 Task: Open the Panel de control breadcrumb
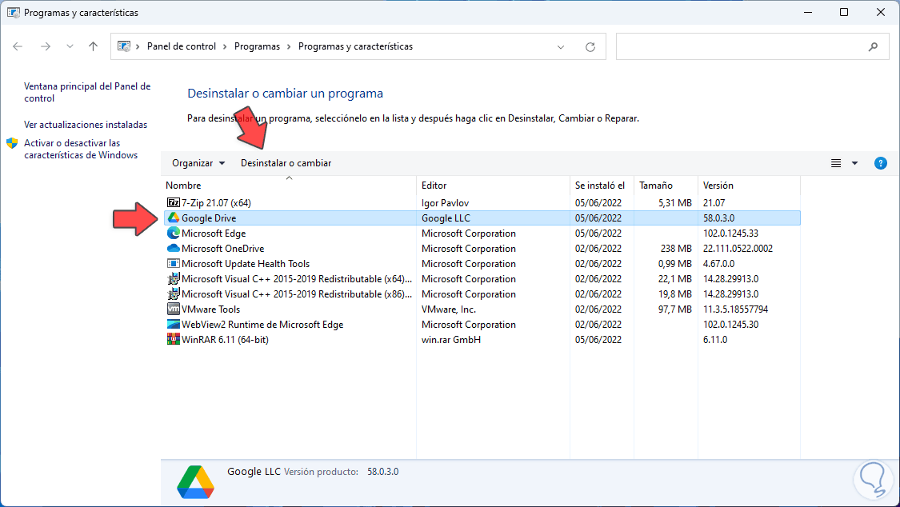click(x=182, y=46)
